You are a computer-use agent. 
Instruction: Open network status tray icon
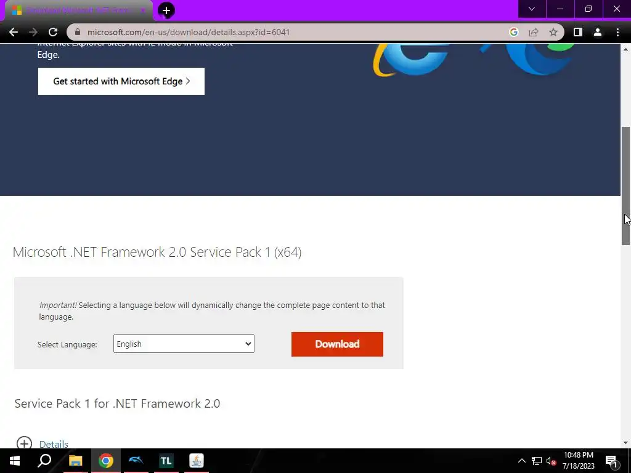point(537,461)
